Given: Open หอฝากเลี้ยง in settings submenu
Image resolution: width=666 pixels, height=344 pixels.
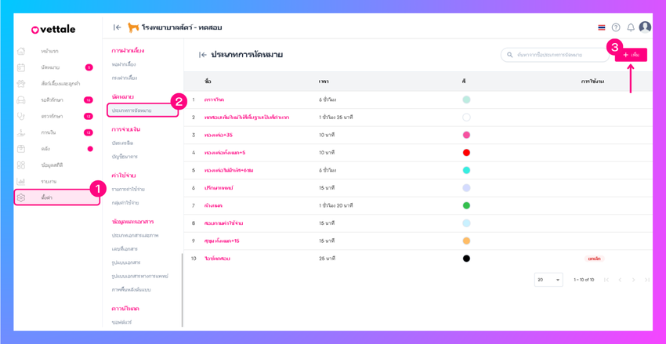Looking at the screenshot, I should tap(124, 64).
